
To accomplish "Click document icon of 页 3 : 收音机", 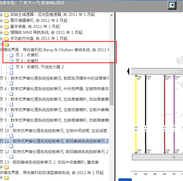I will click(11, 61).
